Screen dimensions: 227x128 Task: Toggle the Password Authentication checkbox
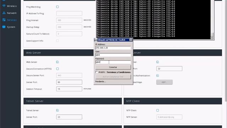tap(157, 75)
